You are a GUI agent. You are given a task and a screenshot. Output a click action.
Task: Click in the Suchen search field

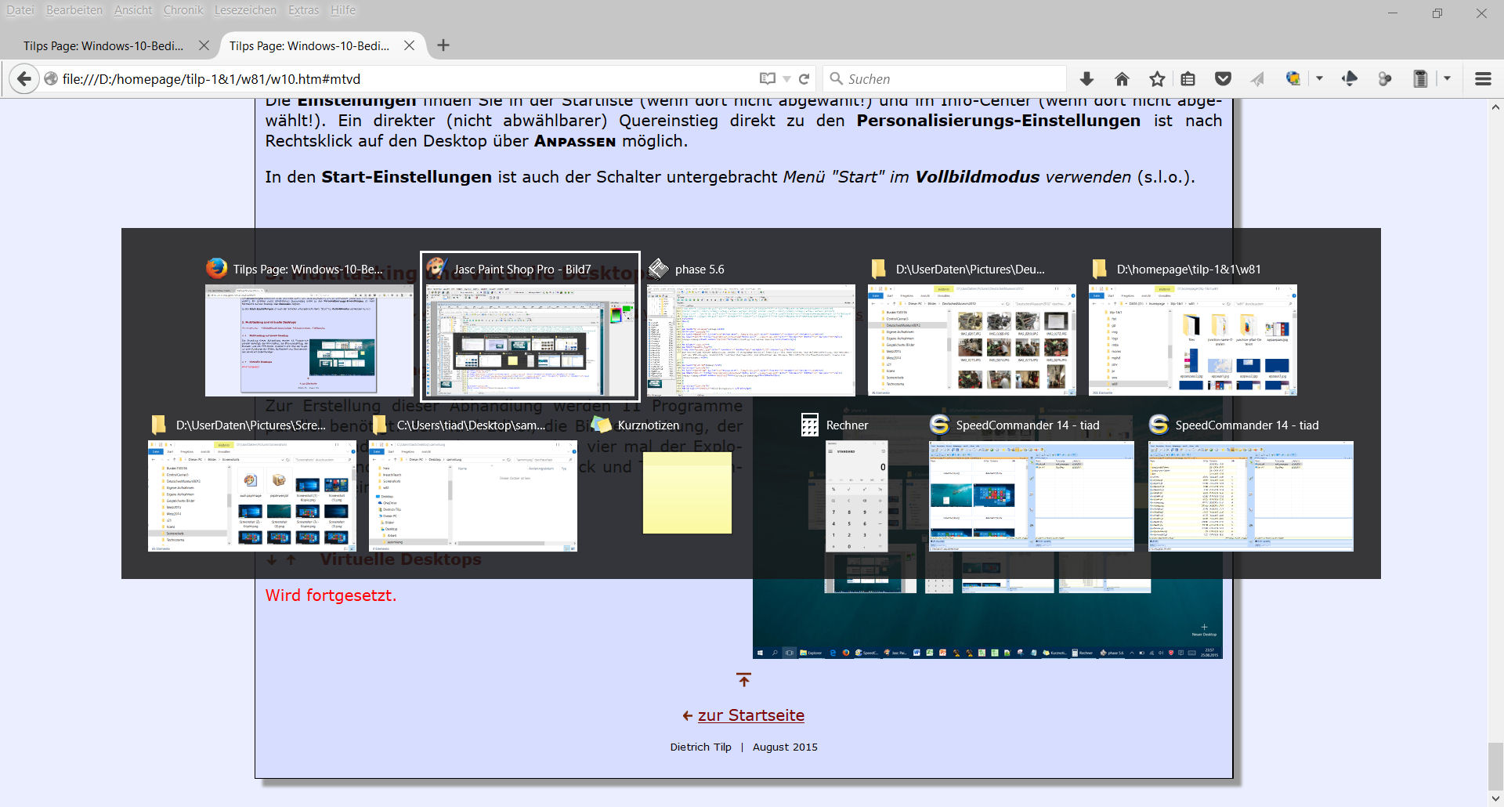pyautogui.click(x=948, y=78)
